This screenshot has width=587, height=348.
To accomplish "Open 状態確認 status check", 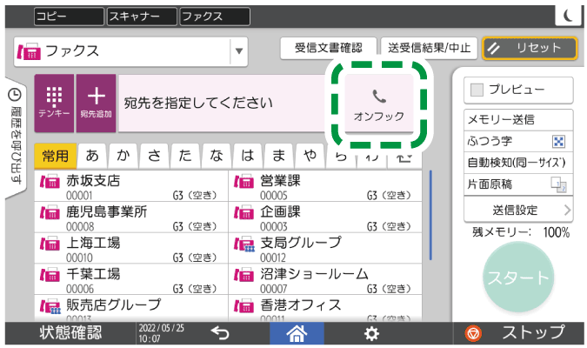I will tap(70, 333).
